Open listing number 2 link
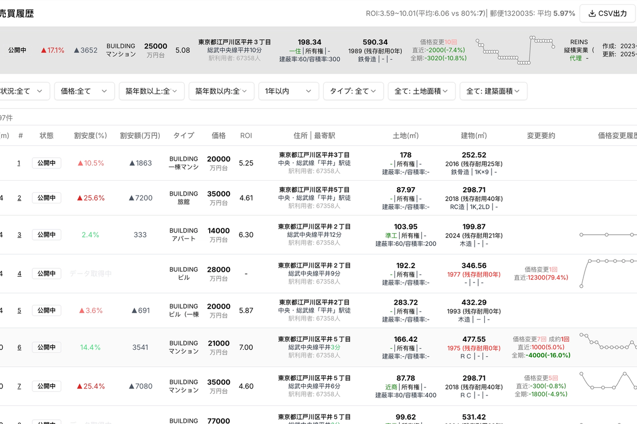The image size is (637, 424). 19,198
